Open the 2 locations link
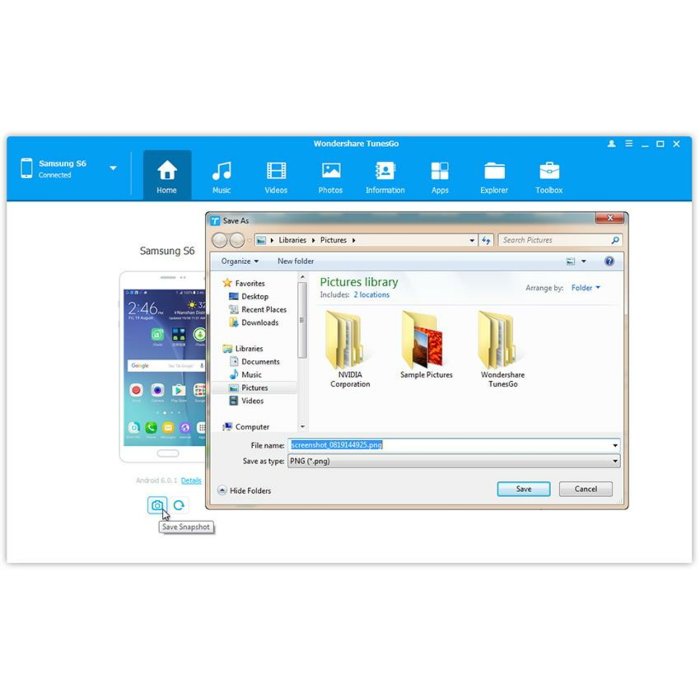 (x=371, y=295)
